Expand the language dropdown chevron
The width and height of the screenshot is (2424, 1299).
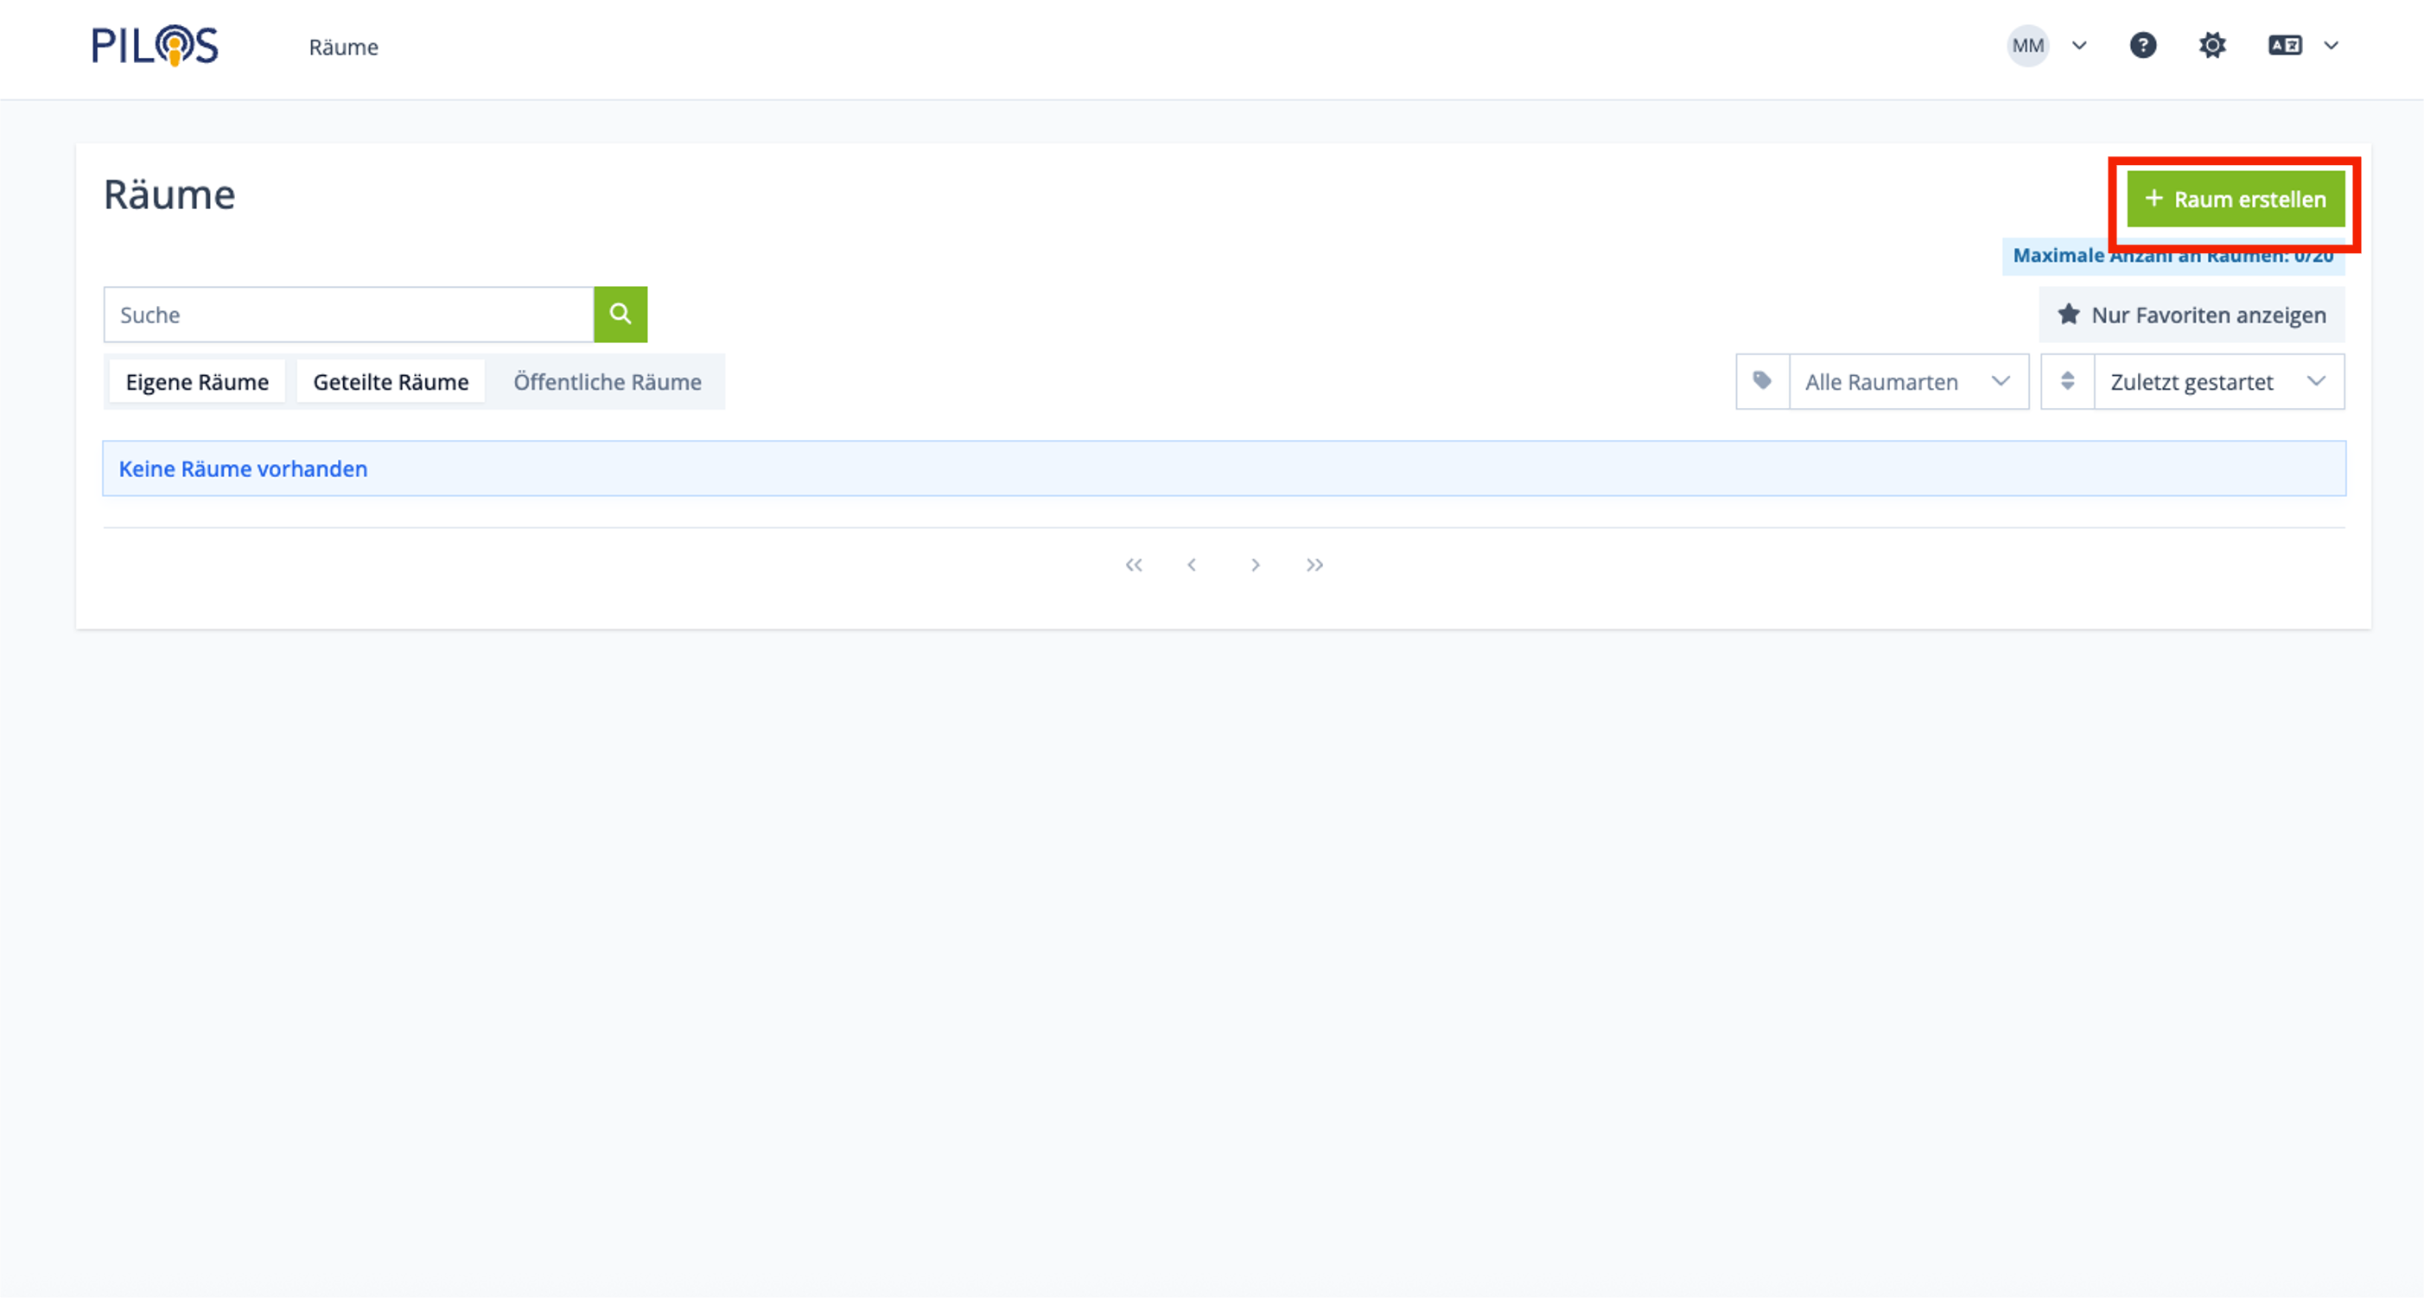coord(2331,45)
